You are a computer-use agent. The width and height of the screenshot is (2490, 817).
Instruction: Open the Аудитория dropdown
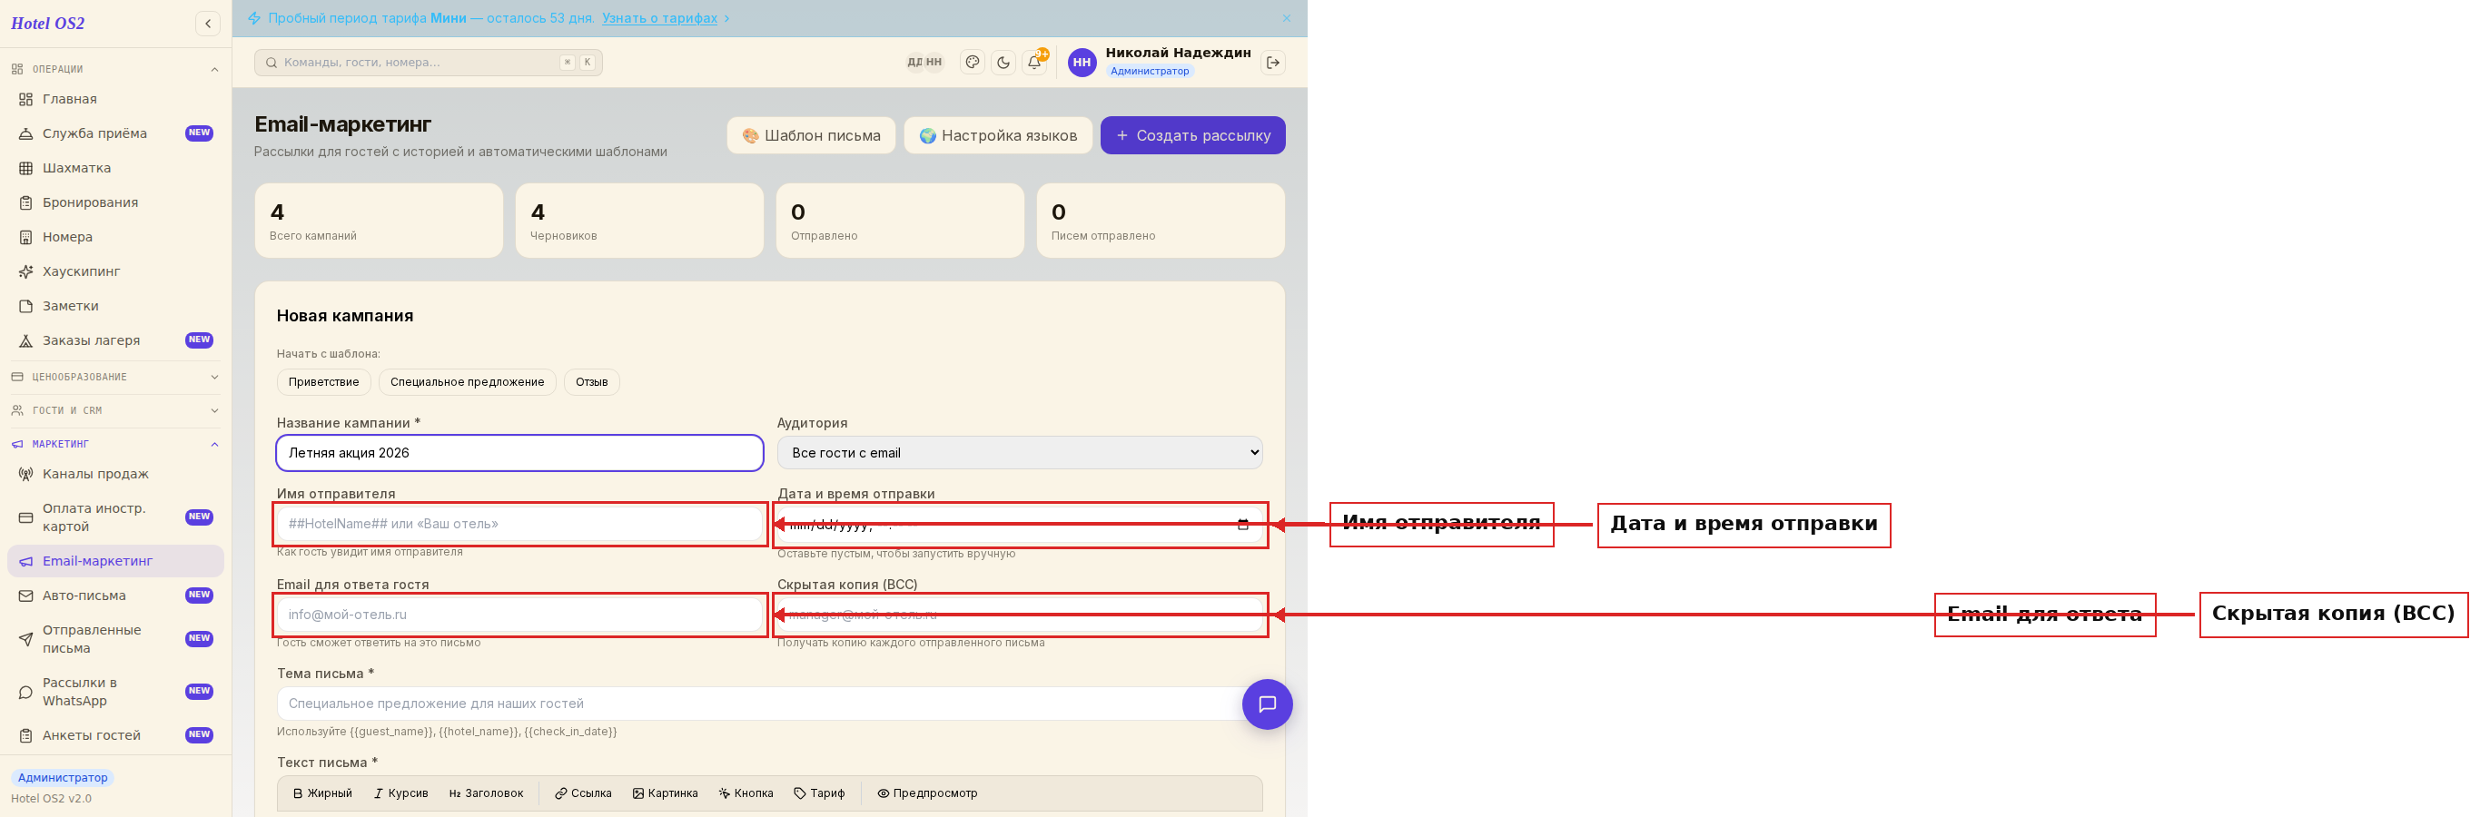coord(1020,453)
